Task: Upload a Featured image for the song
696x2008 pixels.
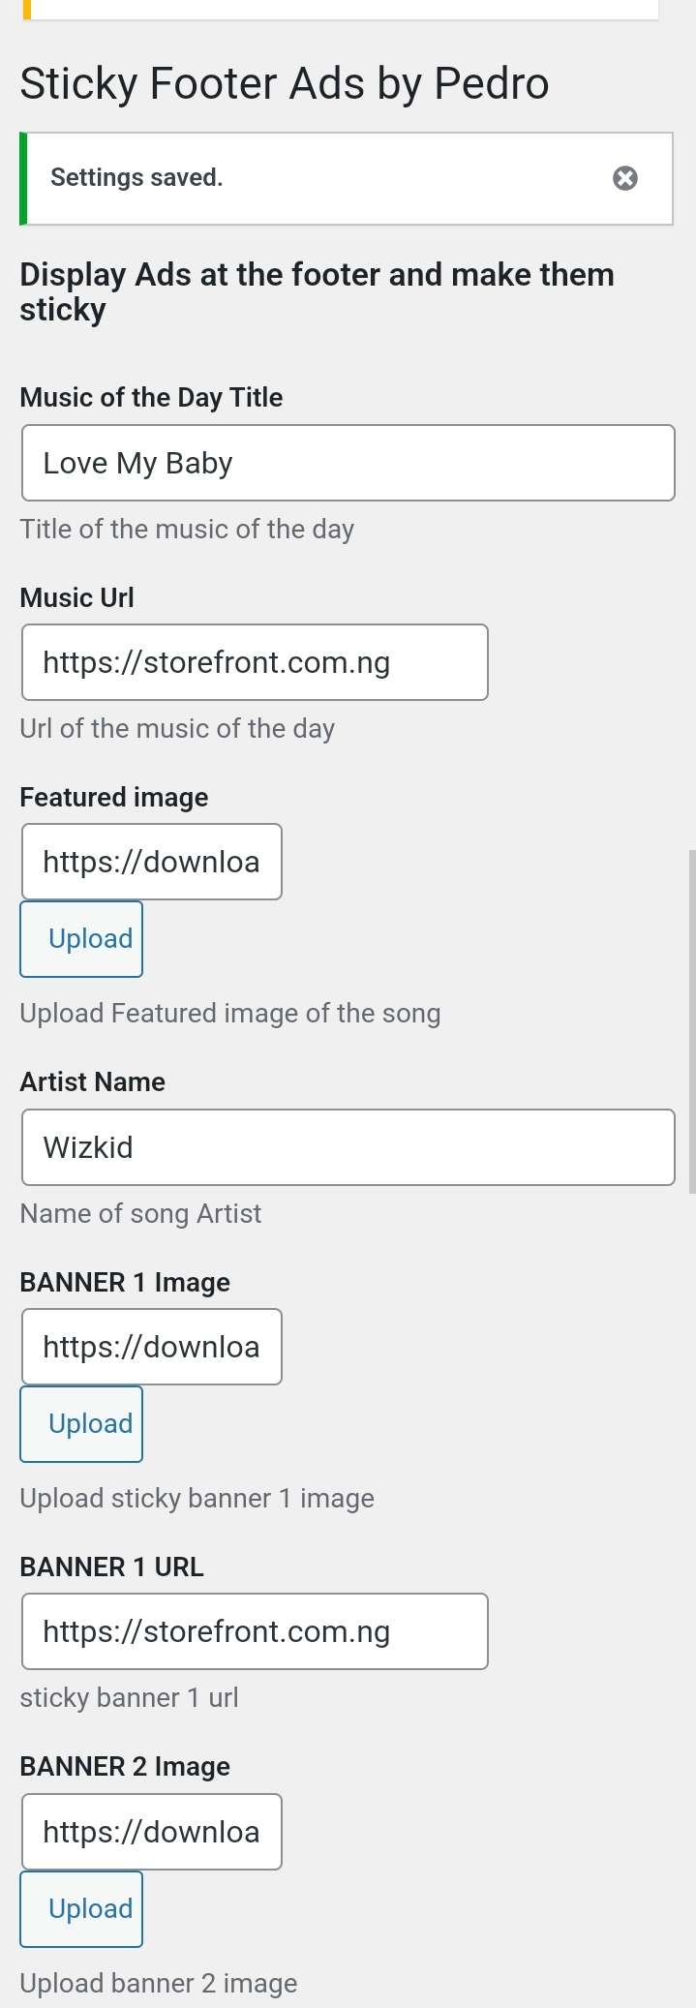Action: click(x=81, y=939)
